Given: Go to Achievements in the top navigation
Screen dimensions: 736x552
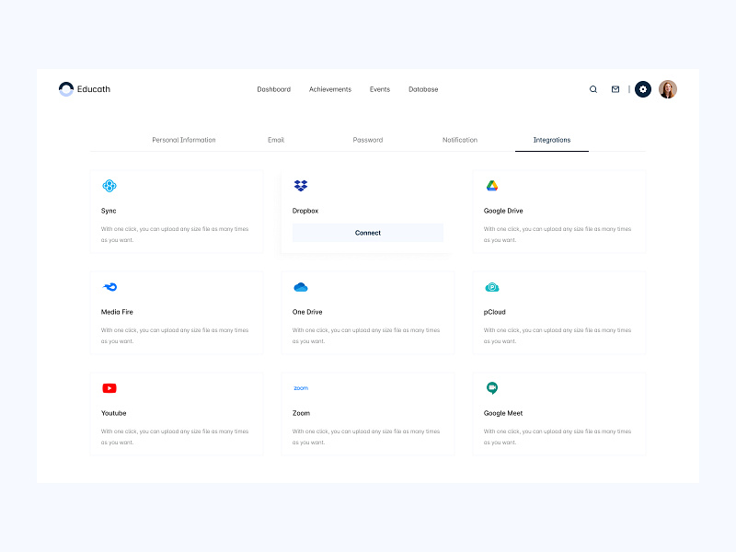Looking at the screenshot, I should click(x=330, y=89).
